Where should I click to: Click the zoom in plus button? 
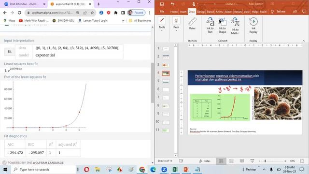tap(285, 161)
